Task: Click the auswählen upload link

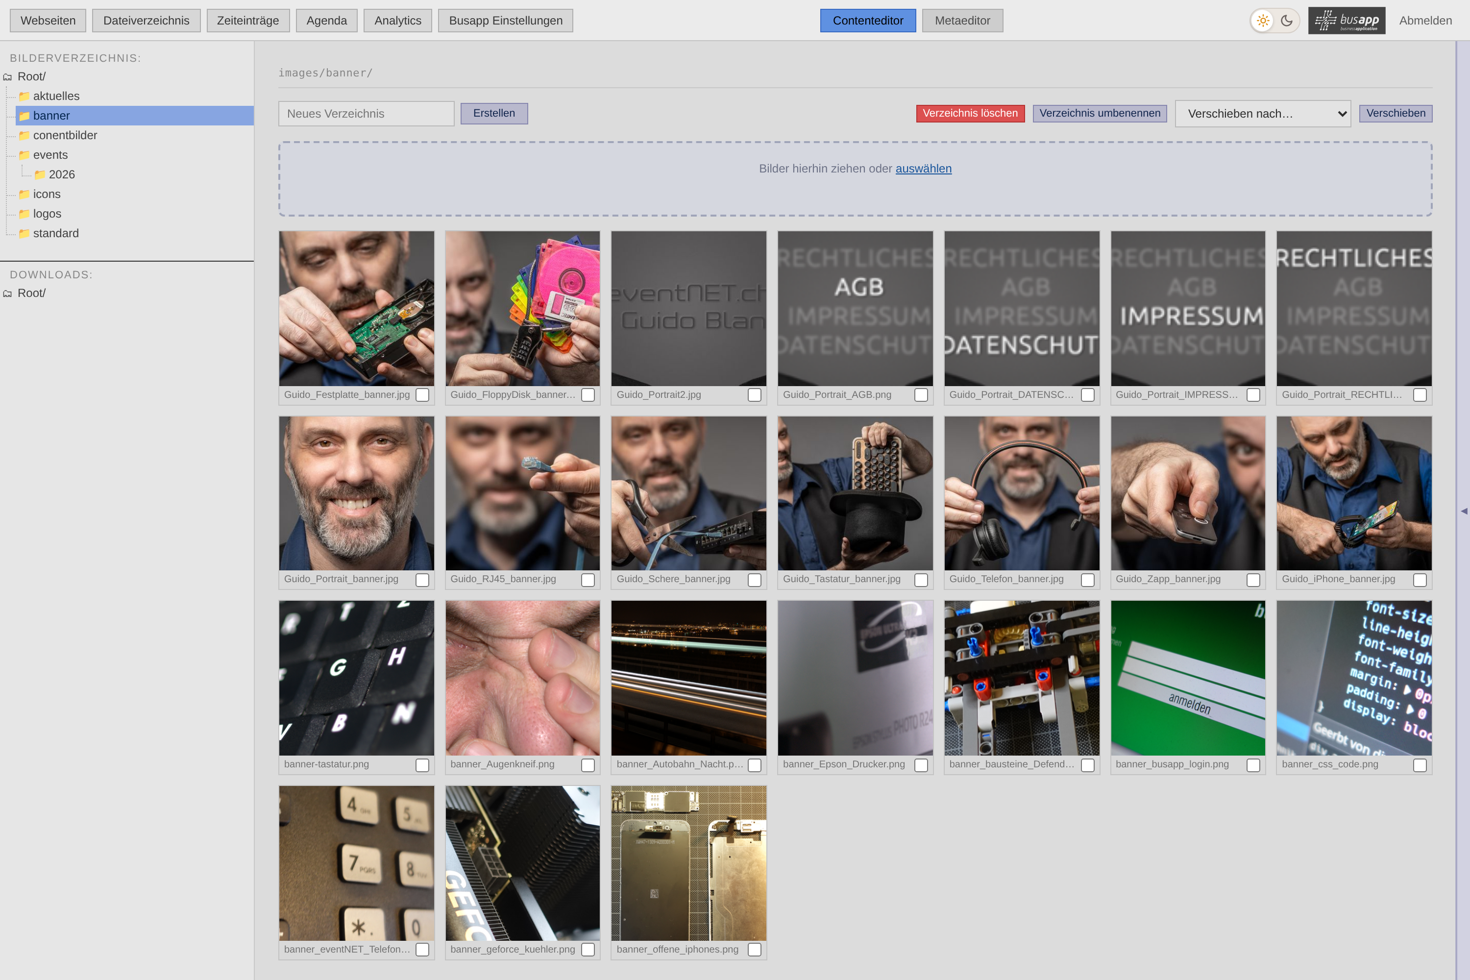Action: click(923, 169)
